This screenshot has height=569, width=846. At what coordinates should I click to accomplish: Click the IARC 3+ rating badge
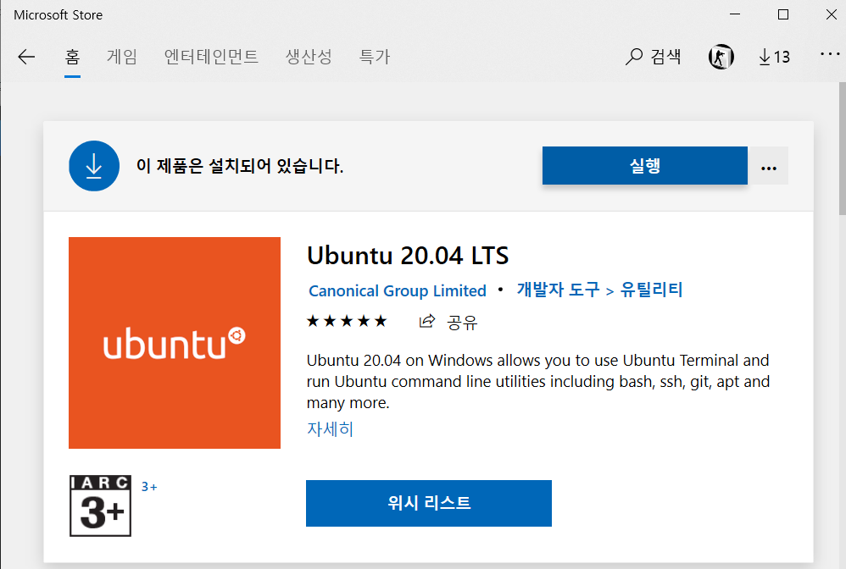(x=101, y=505)
